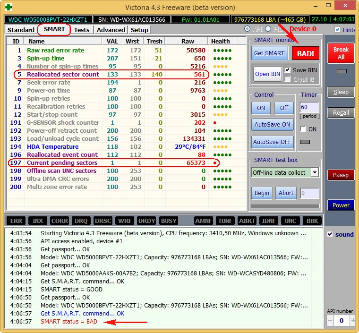Click the Timer period field showing 60
Screen dimensions: 359x333
tap(309, 107)
